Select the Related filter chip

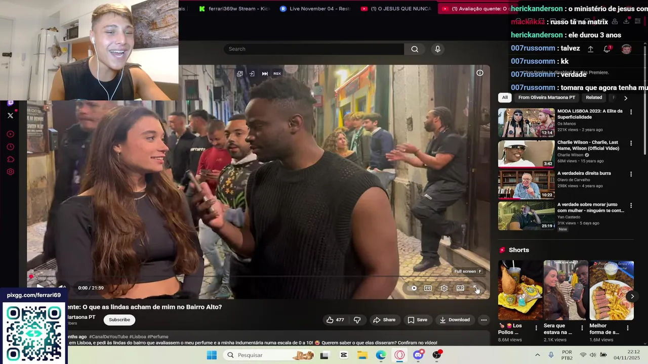tap(594, 98)
